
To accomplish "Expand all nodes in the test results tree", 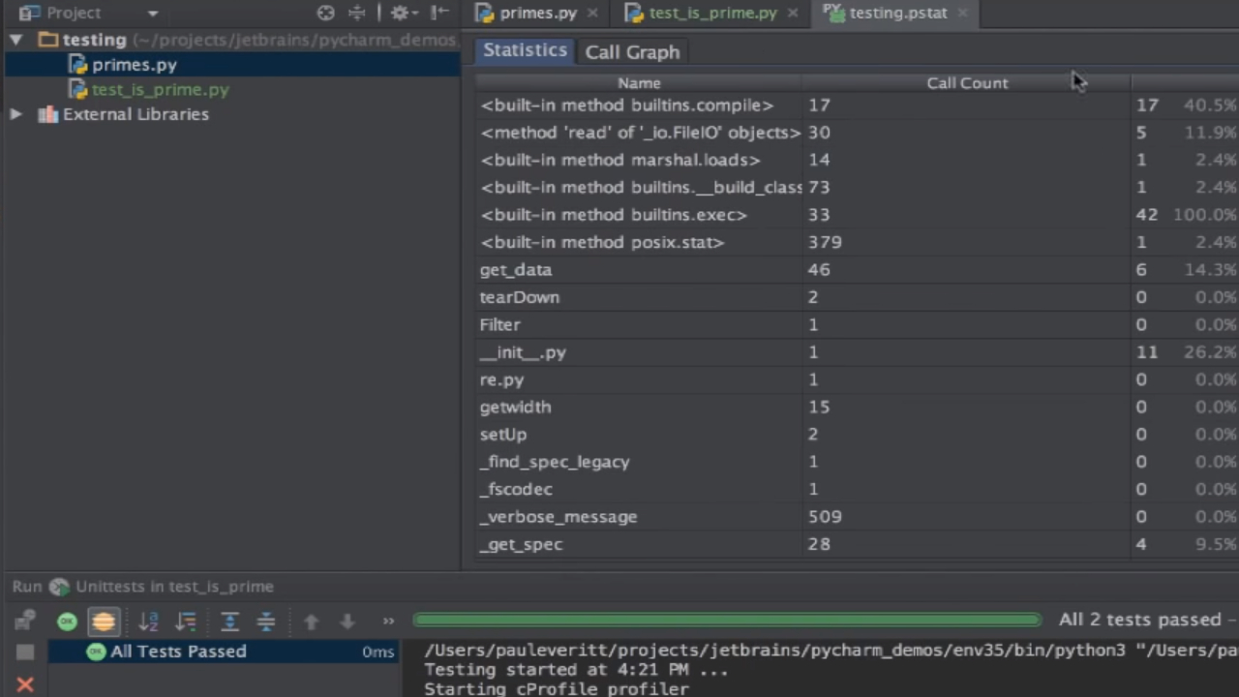I will point(229,621).
